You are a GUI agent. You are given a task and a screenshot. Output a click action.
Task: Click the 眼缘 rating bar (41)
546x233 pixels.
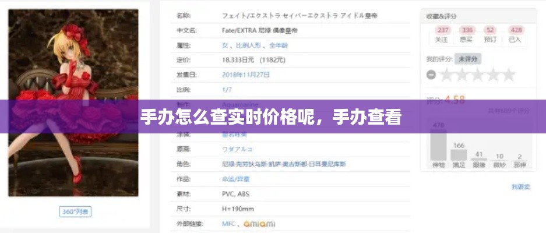coord(479,159)
